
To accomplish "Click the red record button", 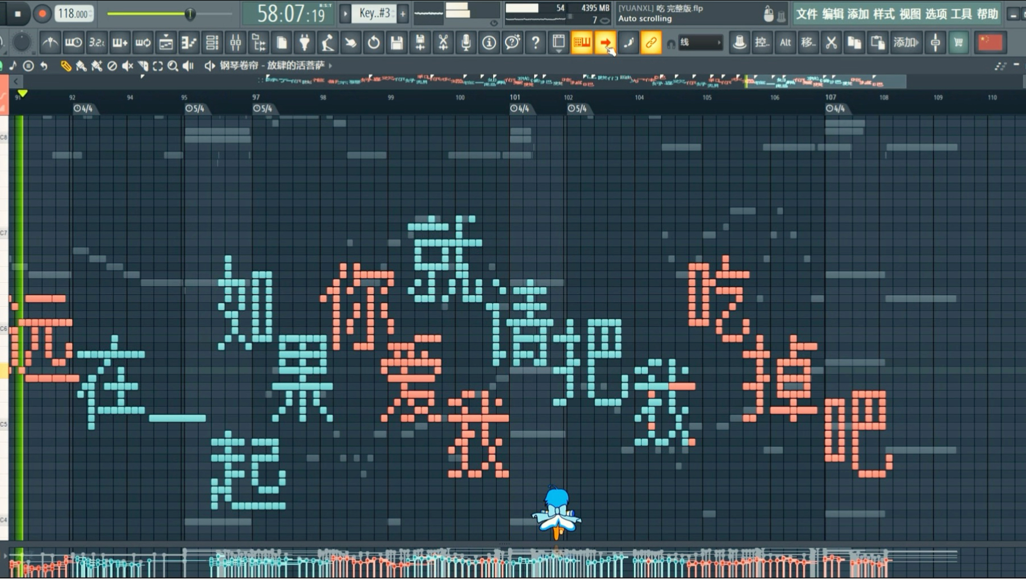I will pyautogui.click(x=41, y=14).
